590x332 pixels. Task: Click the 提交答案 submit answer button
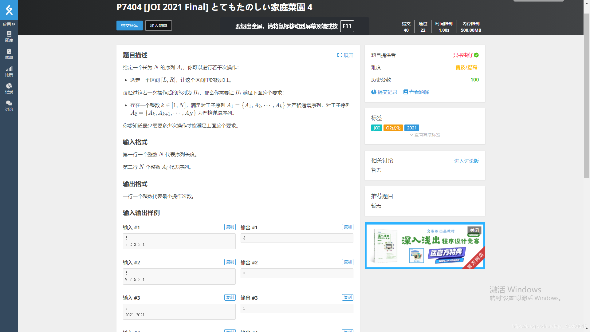click(129, 26)
